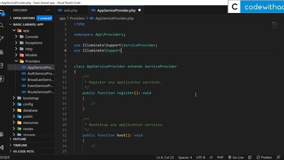Click 'Register any application services.' comment

[x=125, y=82]
